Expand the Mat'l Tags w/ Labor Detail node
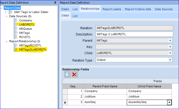This screenshot has width=179, height=109. (6, 12)
